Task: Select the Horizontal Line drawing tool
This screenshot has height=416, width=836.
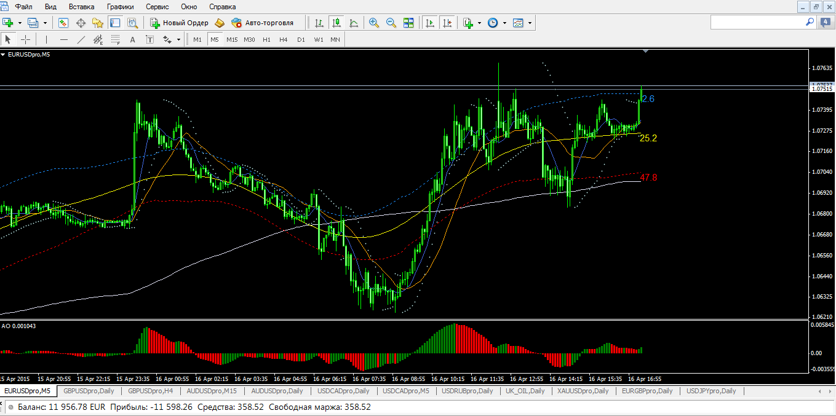Action: [63, 39]
